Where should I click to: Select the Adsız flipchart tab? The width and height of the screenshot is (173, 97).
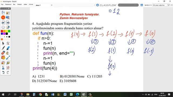coord(38,5)
